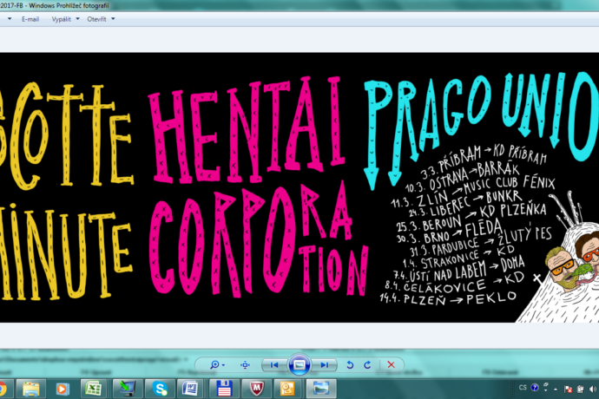Image resolution: width=599 pixels, height=399 pixels.
Task: Rotate the photo counterclockwise
Action: (x=350, y=365)
